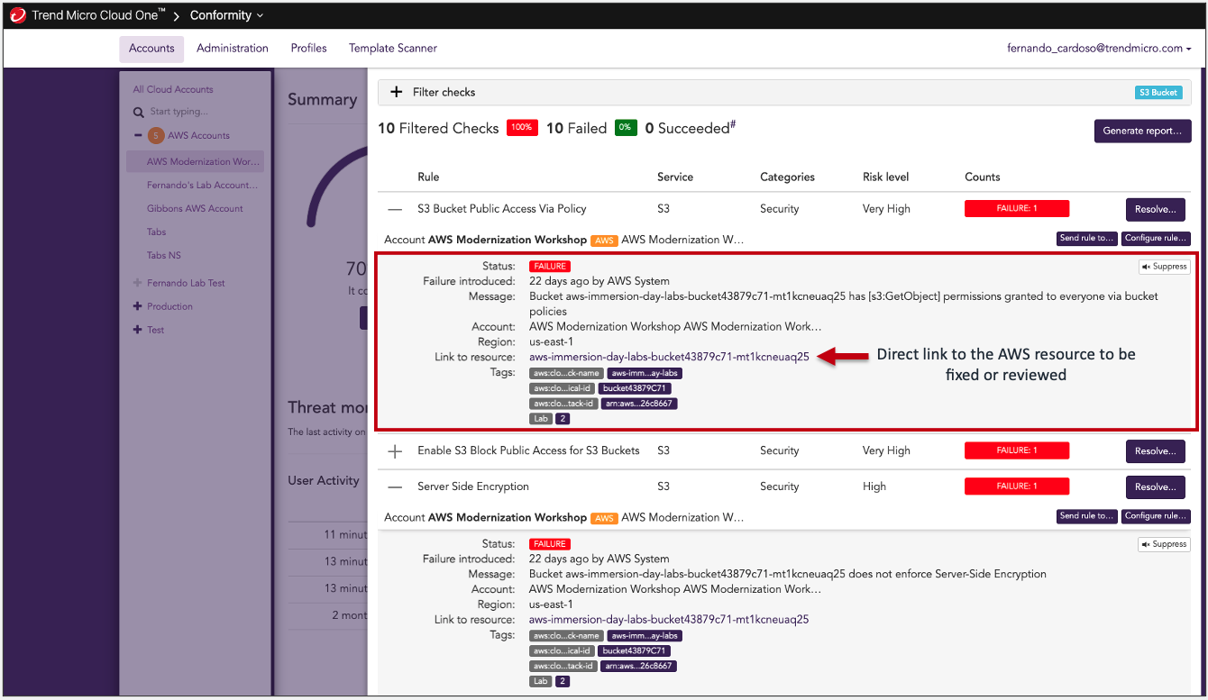The height and width of the screenshot is (700, 1208).
Task: Open the fernando_cardoso user account menu
Action: 1099,49
